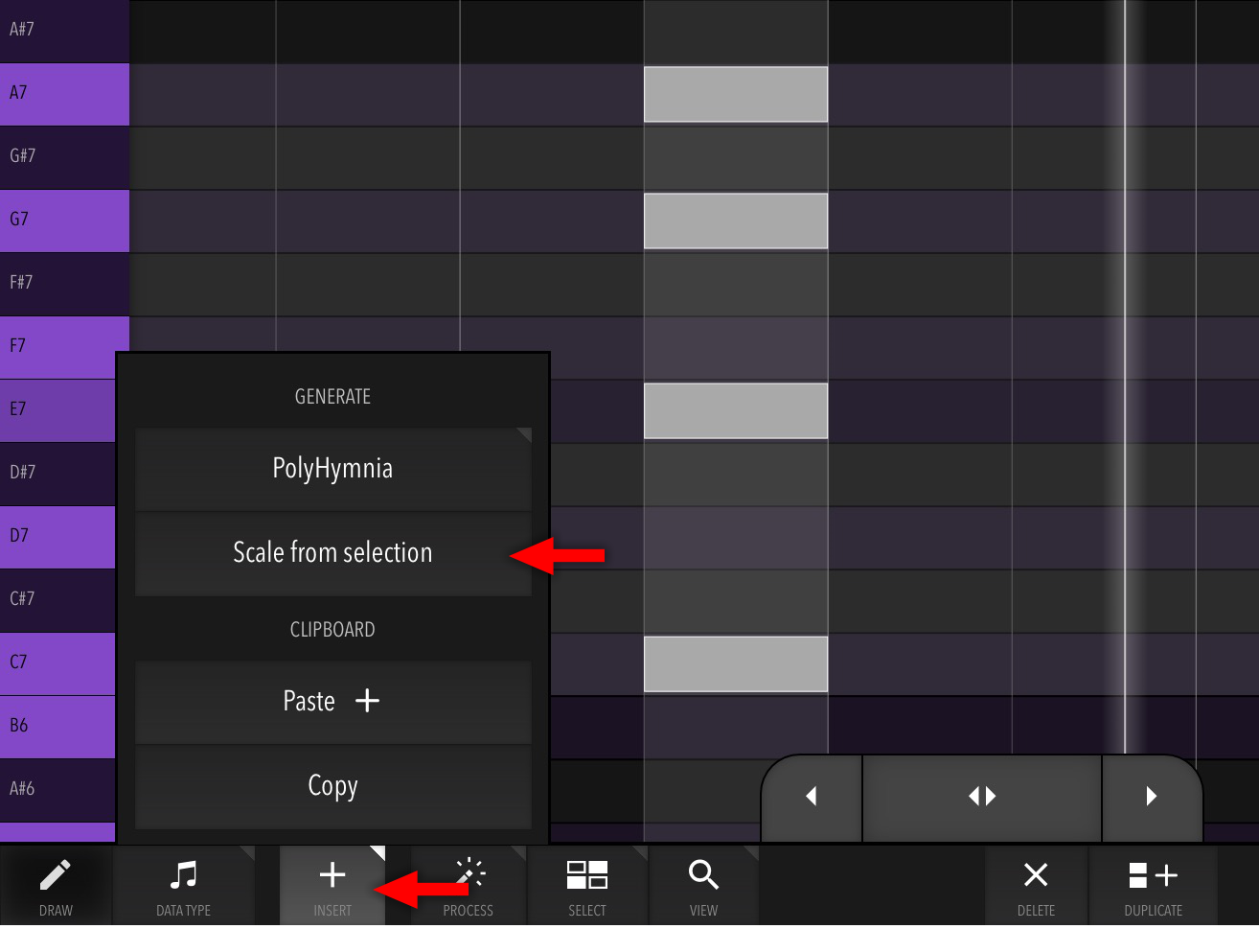Select the E7 note block

tap(736, 410)
